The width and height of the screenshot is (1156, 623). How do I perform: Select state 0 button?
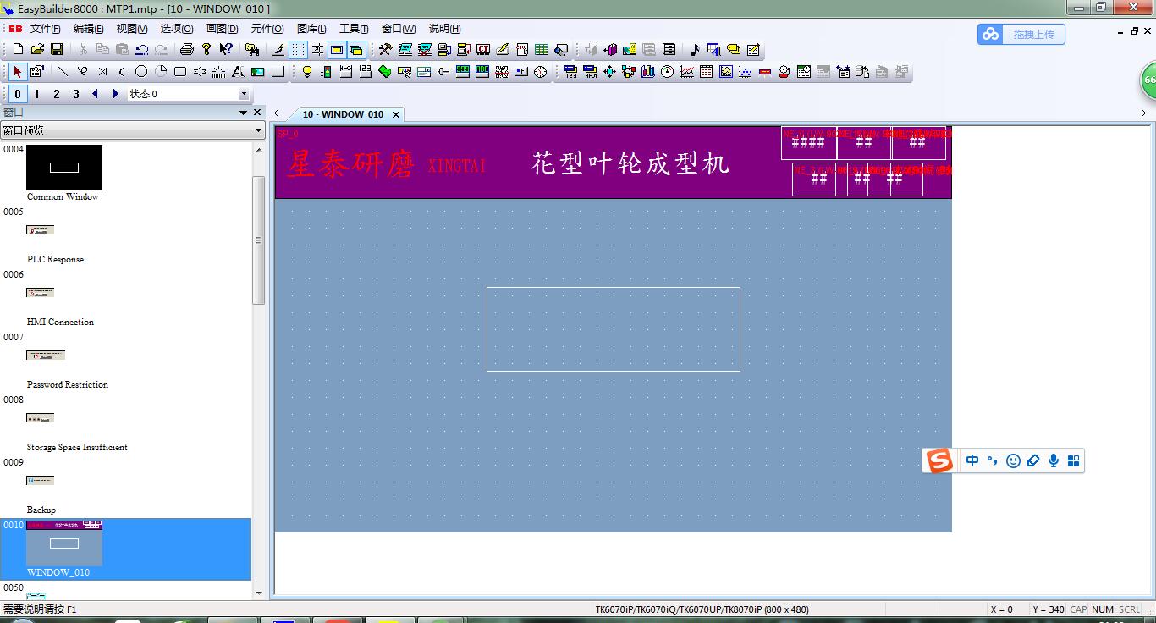point(18,94)
